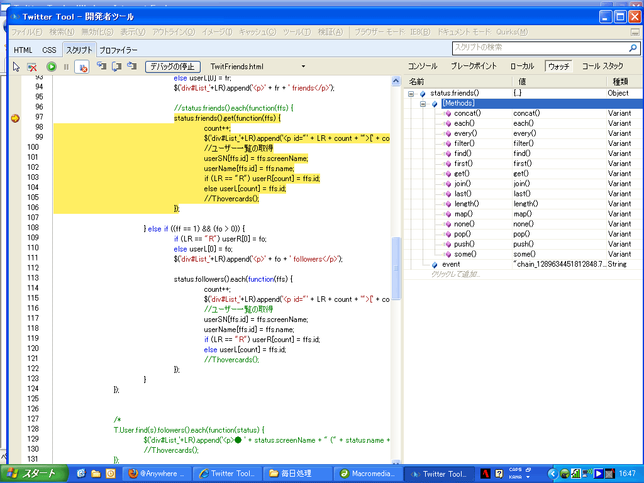The image size is (644, 483).
Task: Select the スクリプト tab
Action: (79, 50)
